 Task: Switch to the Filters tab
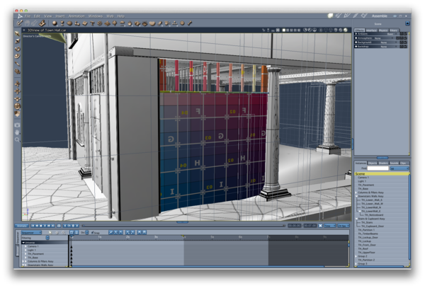394,30
